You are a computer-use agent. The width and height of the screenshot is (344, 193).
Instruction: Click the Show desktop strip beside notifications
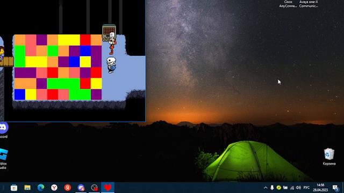(343, 188)
